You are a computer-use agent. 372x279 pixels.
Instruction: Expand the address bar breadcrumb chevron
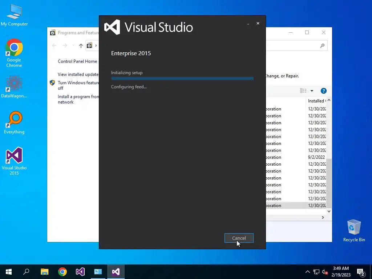click(96, 45)
